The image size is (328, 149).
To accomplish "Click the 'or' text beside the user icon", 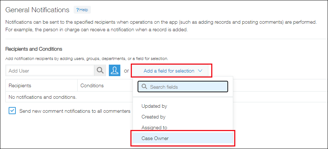I will [126, 71].
